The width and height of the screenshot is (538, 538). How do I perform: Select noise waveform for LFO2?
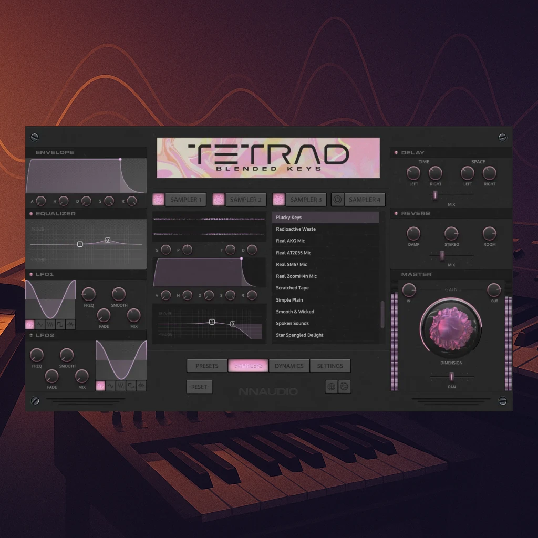click(x=141, y=386)
